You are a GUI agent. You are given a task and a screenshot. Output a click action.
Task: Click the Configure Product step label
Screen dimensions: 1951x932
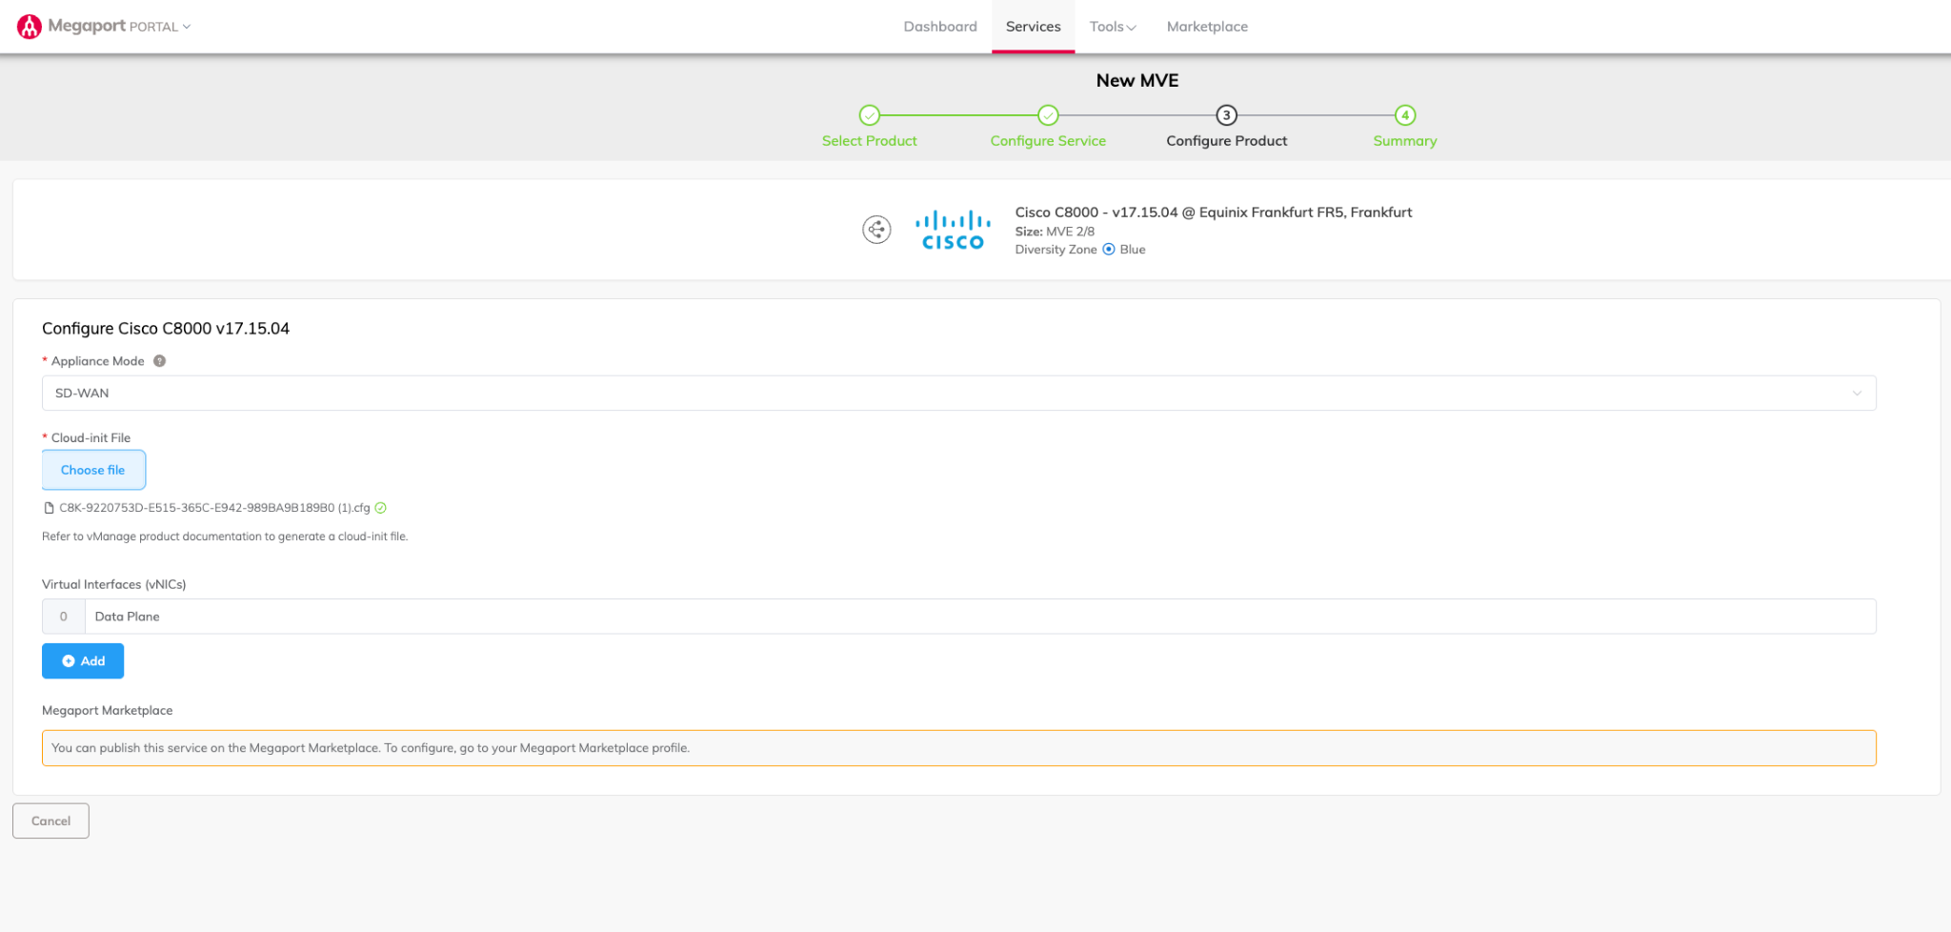[x=1226, y=141]
